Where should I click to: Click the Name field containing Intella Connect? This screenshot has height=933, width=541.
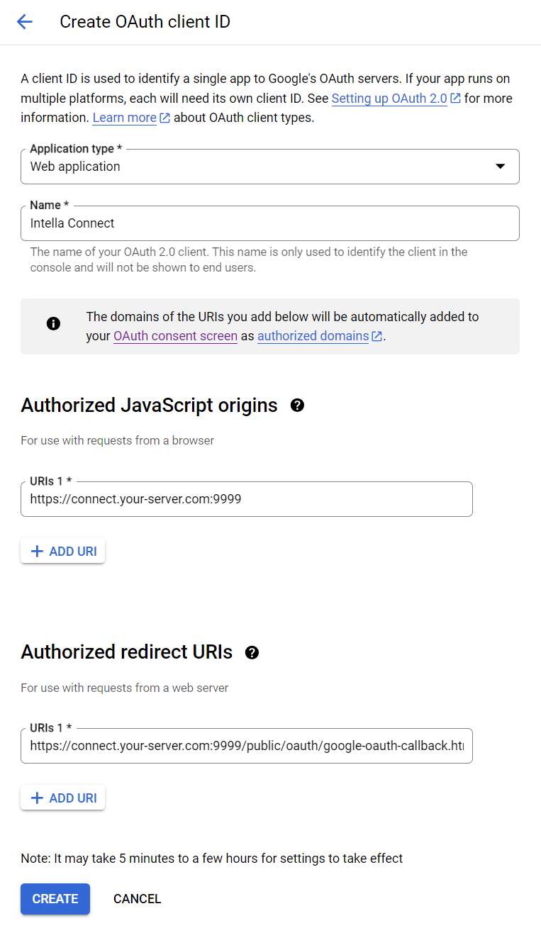pyautogui.click(x=270, y=223)
